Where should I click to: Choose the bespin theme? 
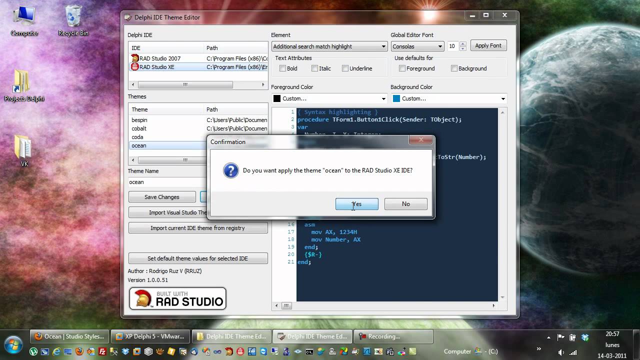[198, 120]
